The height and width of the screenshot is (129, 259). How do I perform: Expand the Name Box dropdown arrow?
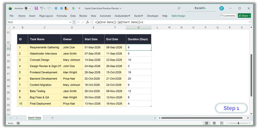point(70,22)
